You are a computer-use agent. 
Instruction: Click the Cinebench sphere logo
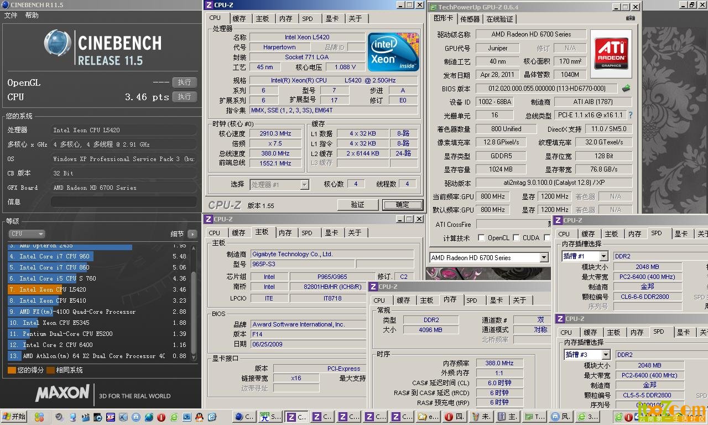pyautogui.click(x=58, y=44)
